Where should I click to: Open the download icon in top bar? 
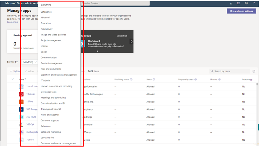231,3
